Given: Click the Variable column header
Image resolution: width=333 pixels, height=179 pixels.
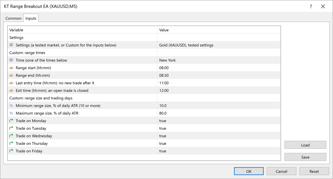Looking at the screenshot, I should pyautogui.click(x=82, y=30).
